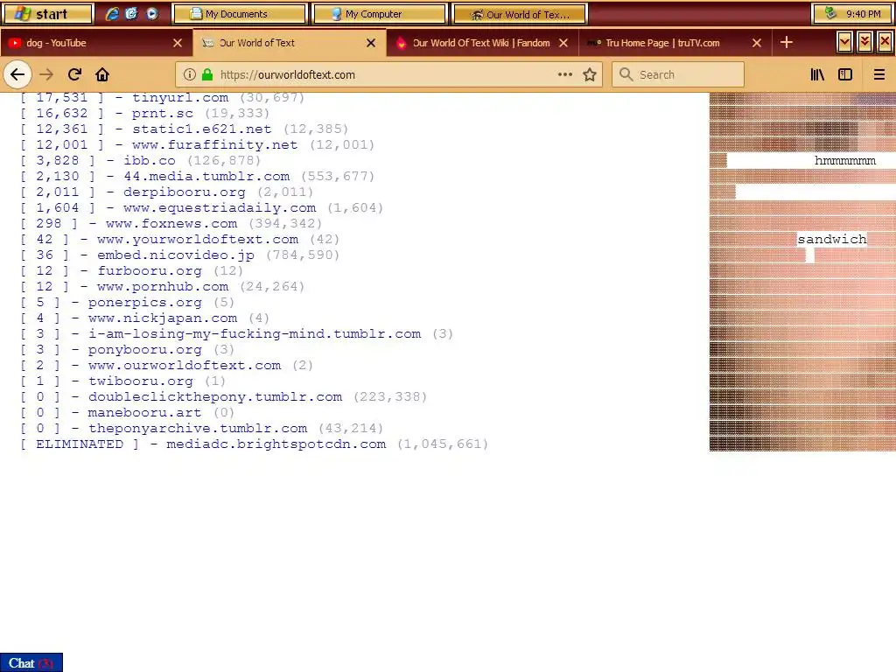This screenshot has height=672, width=896.
Task: Reload the current page
Action: click(x=75, y=74)
